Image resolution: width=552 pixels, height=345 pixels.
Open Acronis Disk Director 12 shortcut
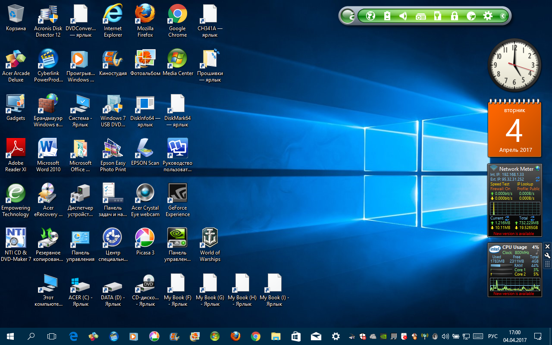(48, 21)
